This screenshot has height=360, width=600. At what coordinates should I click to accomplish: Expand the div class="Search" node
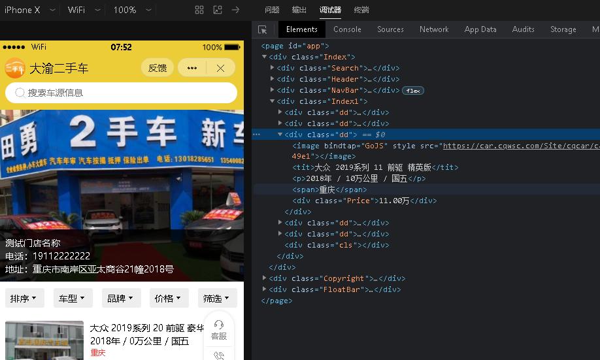tap(273, 68)
